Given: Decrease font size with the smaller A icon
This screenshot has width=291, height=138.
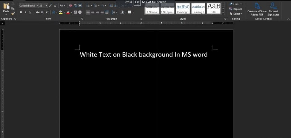Looking at the screenshot, I should [x=55, y=6].
